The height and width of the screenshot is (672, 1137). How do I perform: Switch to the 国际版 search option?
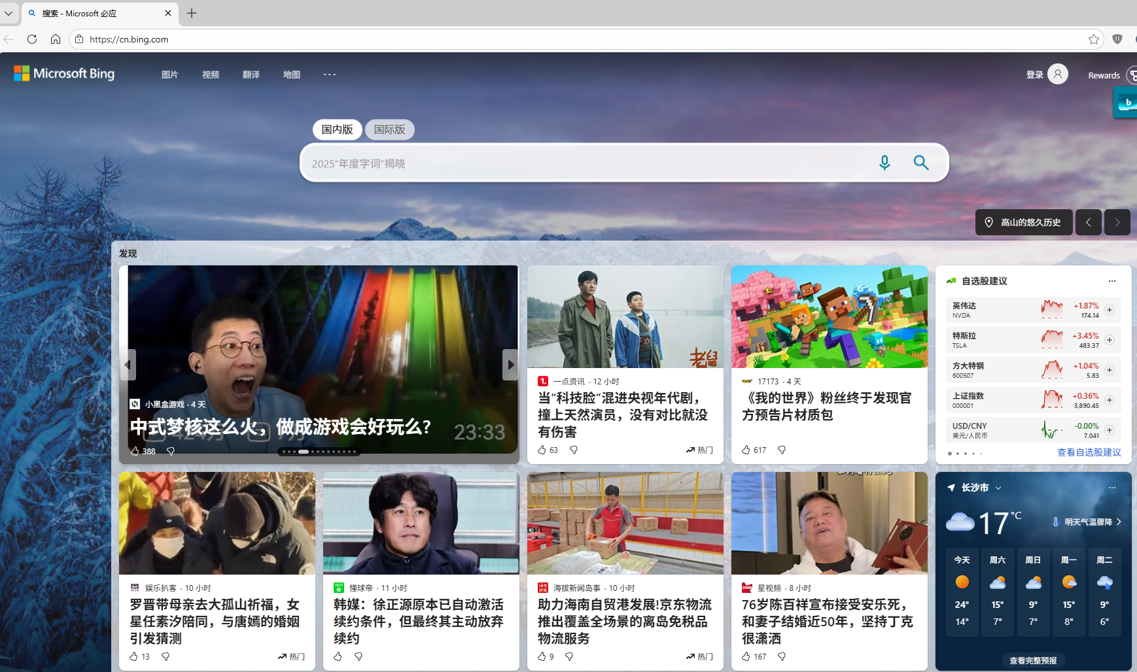pyautogui.click(x=389, y=129)
